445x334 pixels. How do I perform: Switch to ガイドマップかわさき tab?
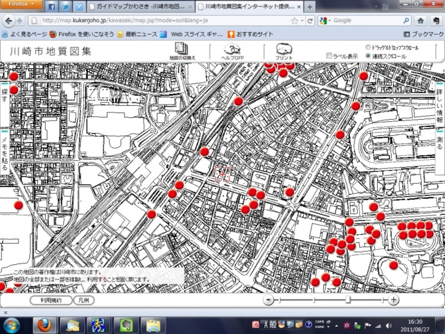pos(140,6)
